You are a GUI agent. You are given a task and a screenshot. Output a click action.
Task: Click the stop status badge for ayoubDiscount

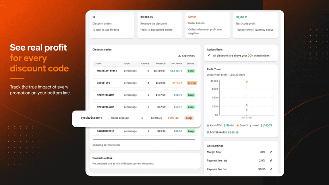click(x=189, y=118)
